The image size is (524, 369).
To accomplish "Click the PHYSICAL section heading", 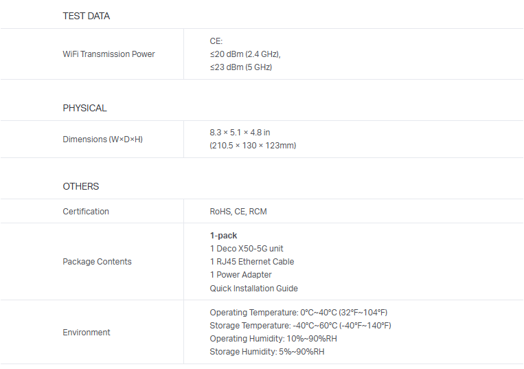I will pos(84,108).
